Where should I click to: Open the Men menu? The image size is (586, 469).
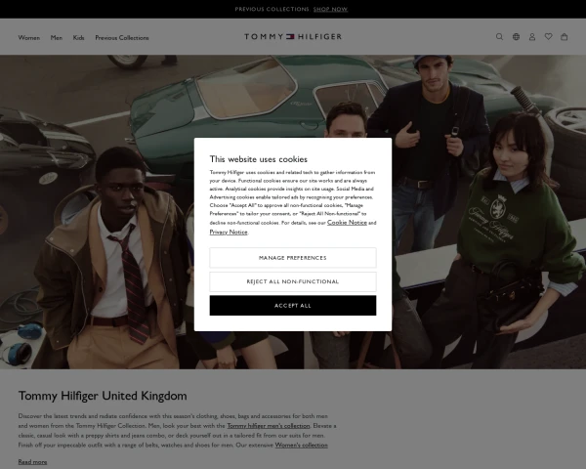point(57,37)
